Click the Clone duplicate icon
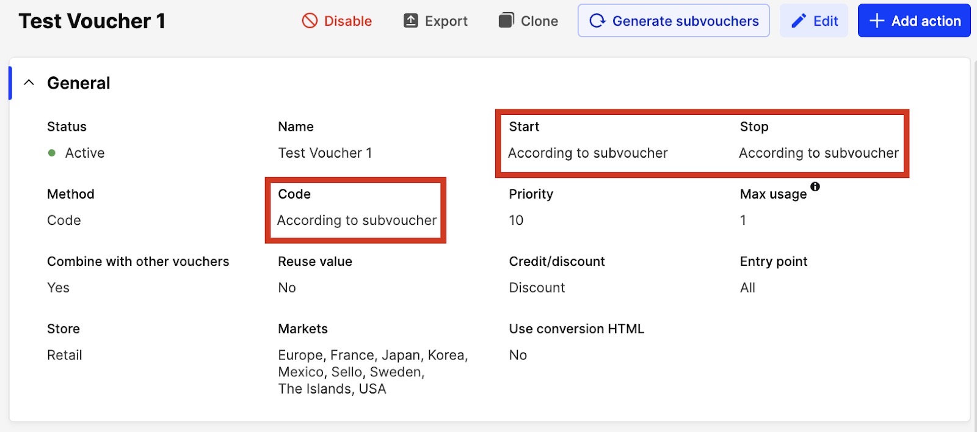Viewport: 977px width, 432px height. (x=506, y=21)
